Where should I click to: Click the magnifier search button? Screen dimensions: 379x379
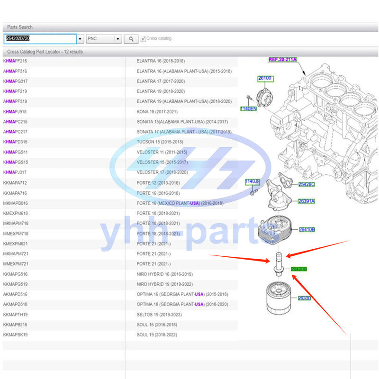tap(131, 39)
